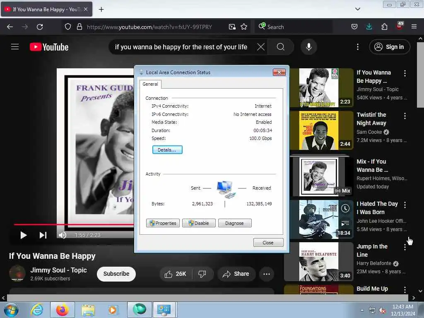Click the site padlock security icon
Screen dimensions: 424x318
coord(79,27)
